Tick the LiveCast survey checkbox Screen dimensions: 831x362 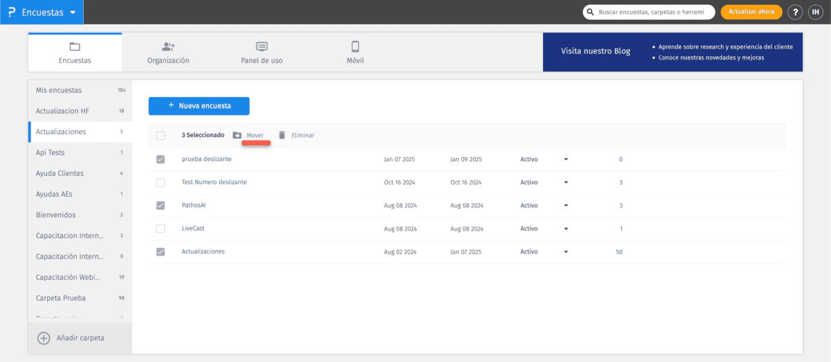[161, 228]
